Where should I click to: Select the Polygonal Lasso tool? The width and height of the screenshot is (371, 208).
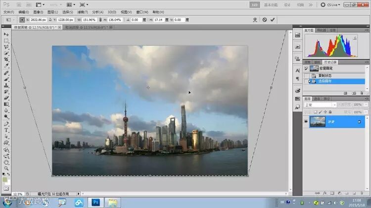pyautogui.click(x=6, y=47)
